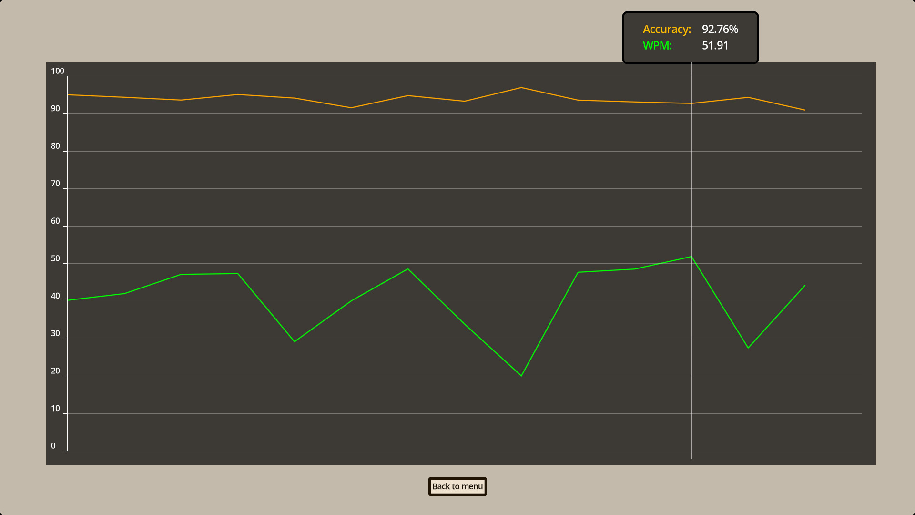Click the 90 label on the y-axis
Viewport: 915px width, 515px height.
55,108
